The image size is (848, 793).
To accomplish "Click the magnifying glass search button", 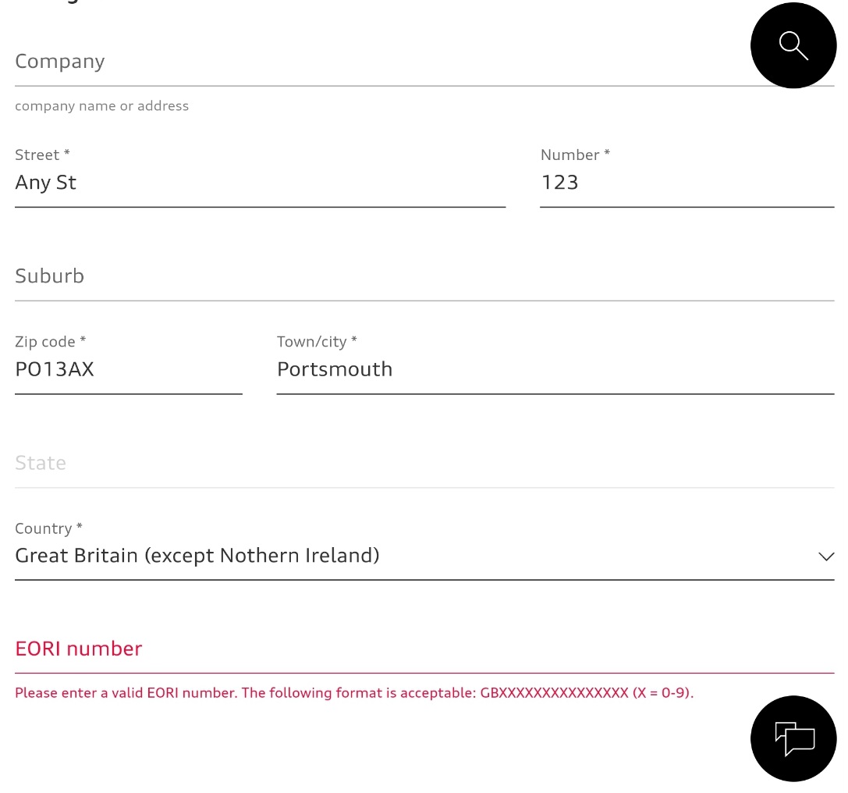I will (x=793, y=45).
